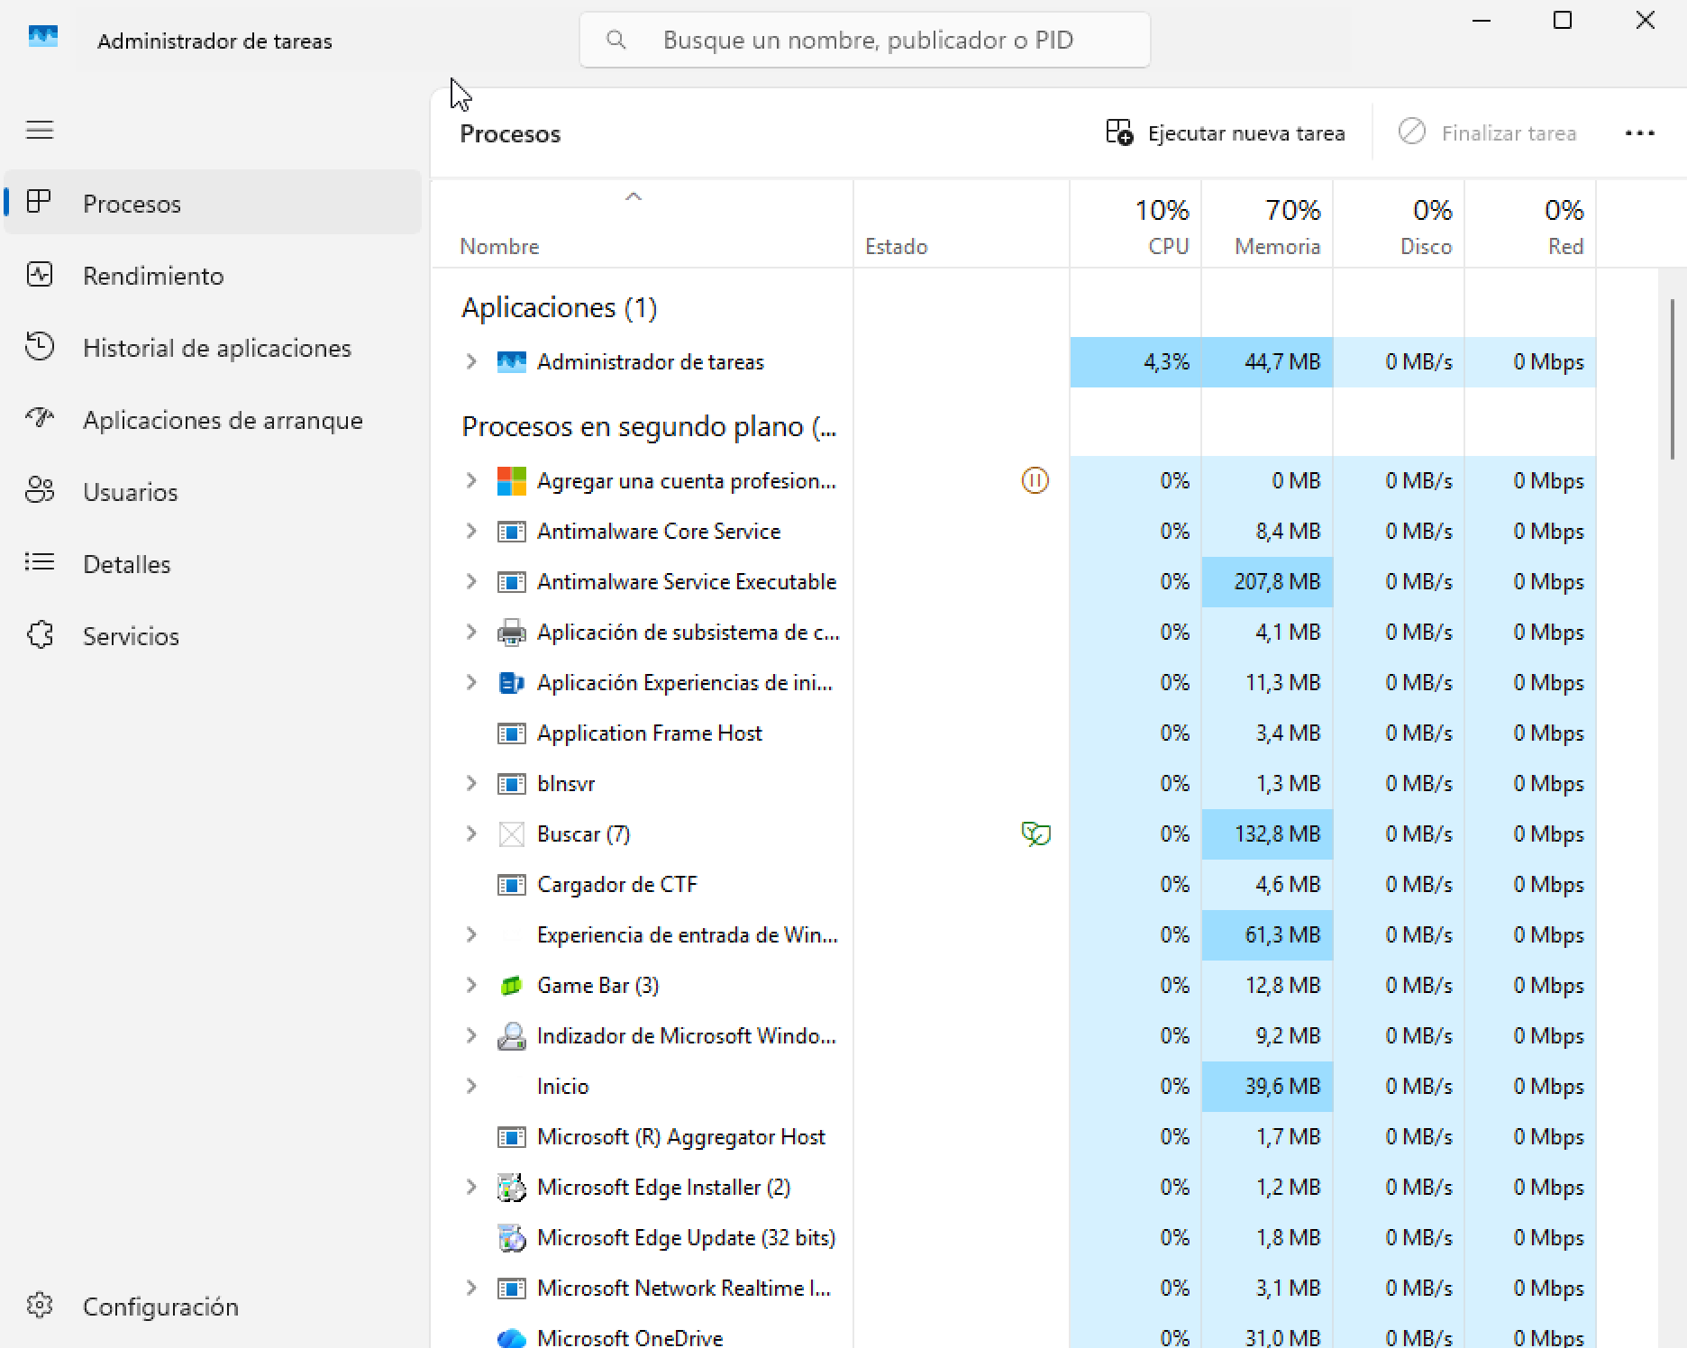Click Ejecutar nueva tarea button

[1226, 133]
